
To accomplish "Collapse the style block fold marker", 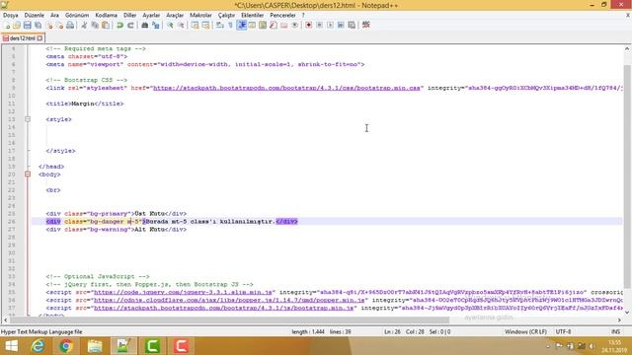I will click(28, 119).
